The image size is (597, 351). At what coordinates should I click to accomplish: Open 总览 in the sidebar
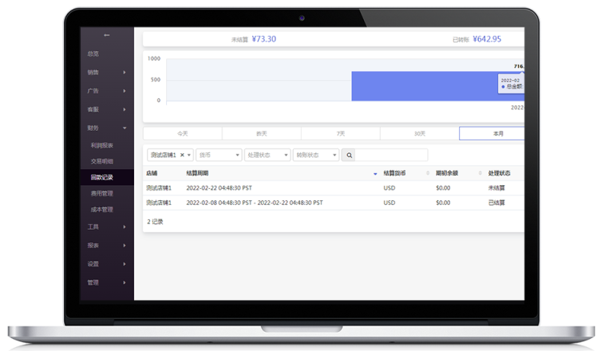[93, 53]
